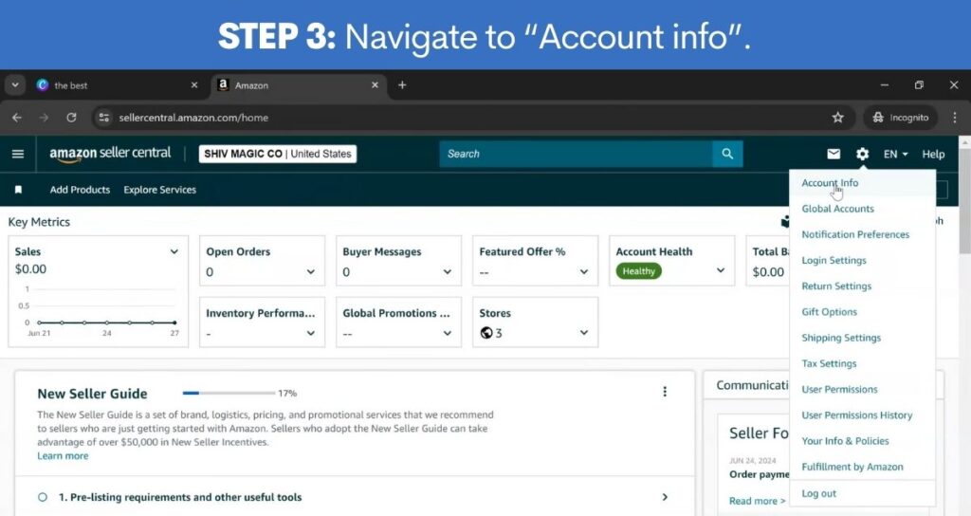The height and width of the screenshot is (516, 971).
Task: Click Read more in Seller Forums
Action: [757, 501]
